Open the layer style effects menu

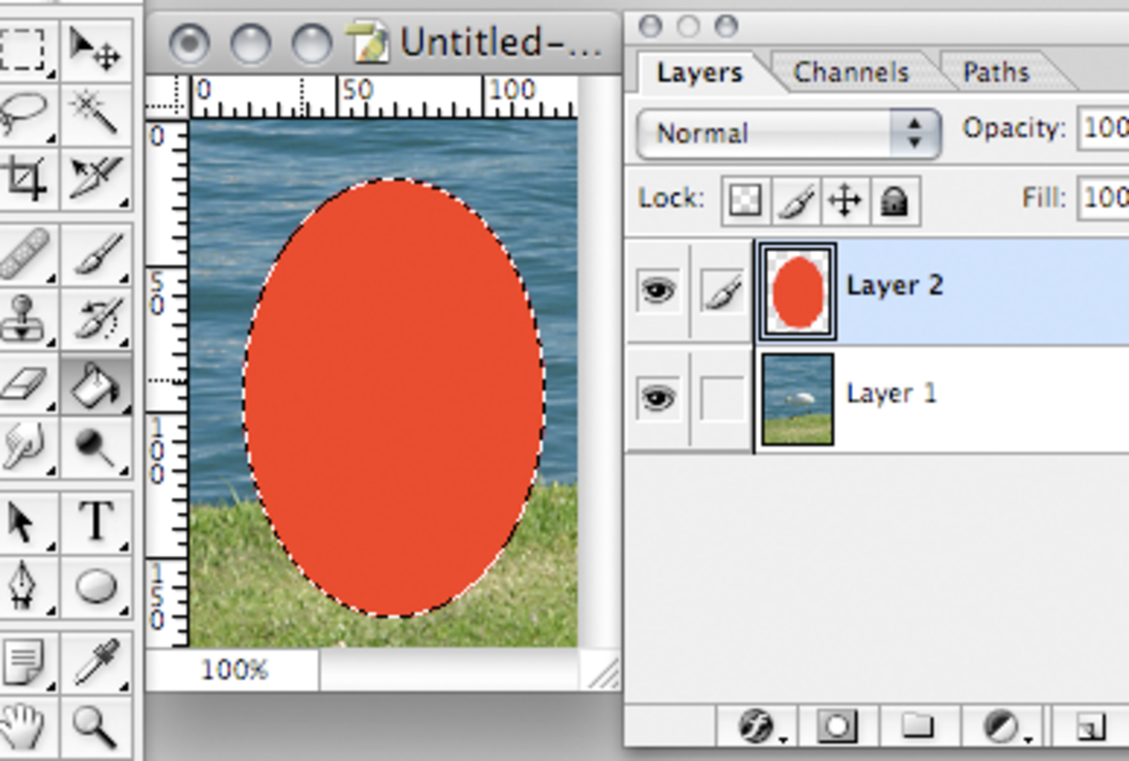point(756,727)
